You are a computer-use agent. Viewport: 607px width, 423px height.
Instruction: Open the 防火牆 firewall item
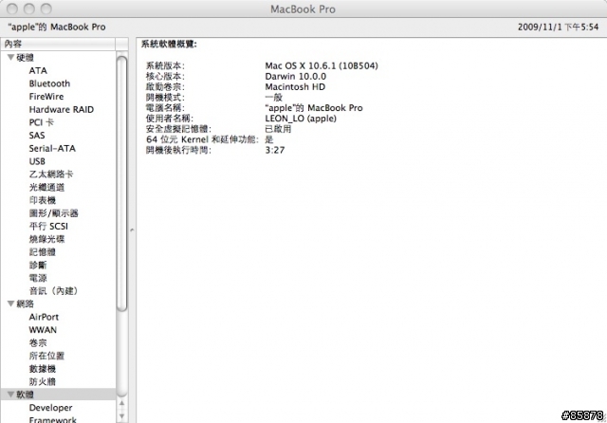click(x=43, y=381)
